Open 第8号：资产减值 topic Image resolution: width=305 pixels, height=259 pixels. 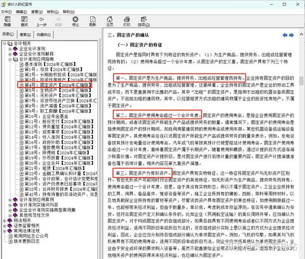pyautogui.click(x=58, y=106)
